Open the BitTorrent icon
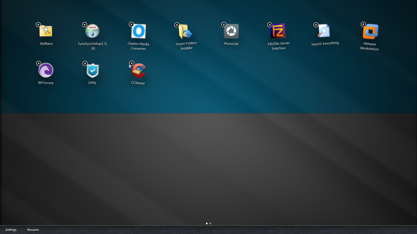 click(x=45, y=71)
